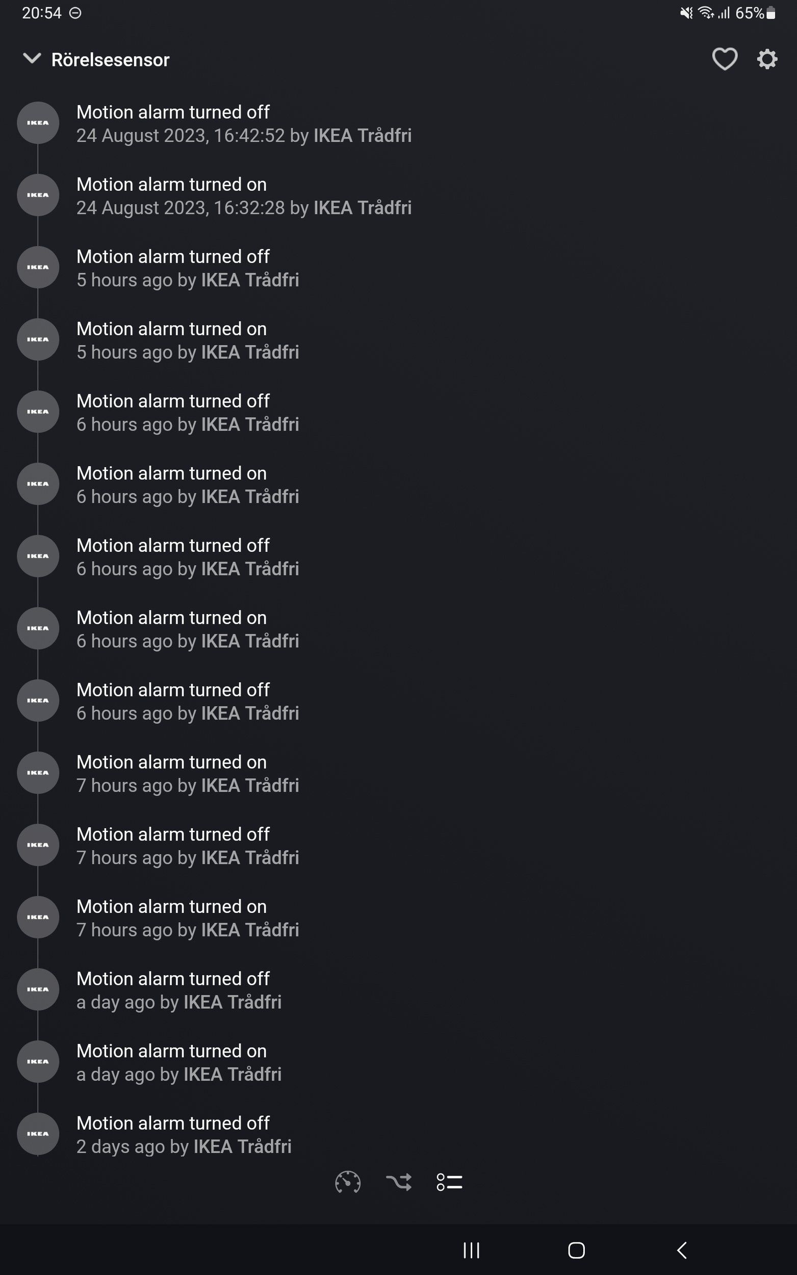Go to Android home screen button
The image size is (797, 1275).
(x=576, y=1249)
